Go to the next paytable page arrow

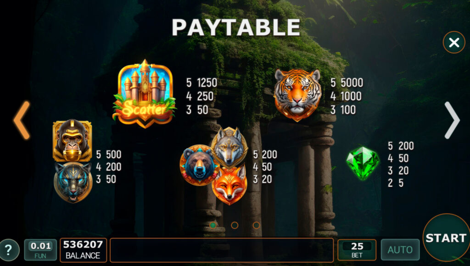coord(452,120)
